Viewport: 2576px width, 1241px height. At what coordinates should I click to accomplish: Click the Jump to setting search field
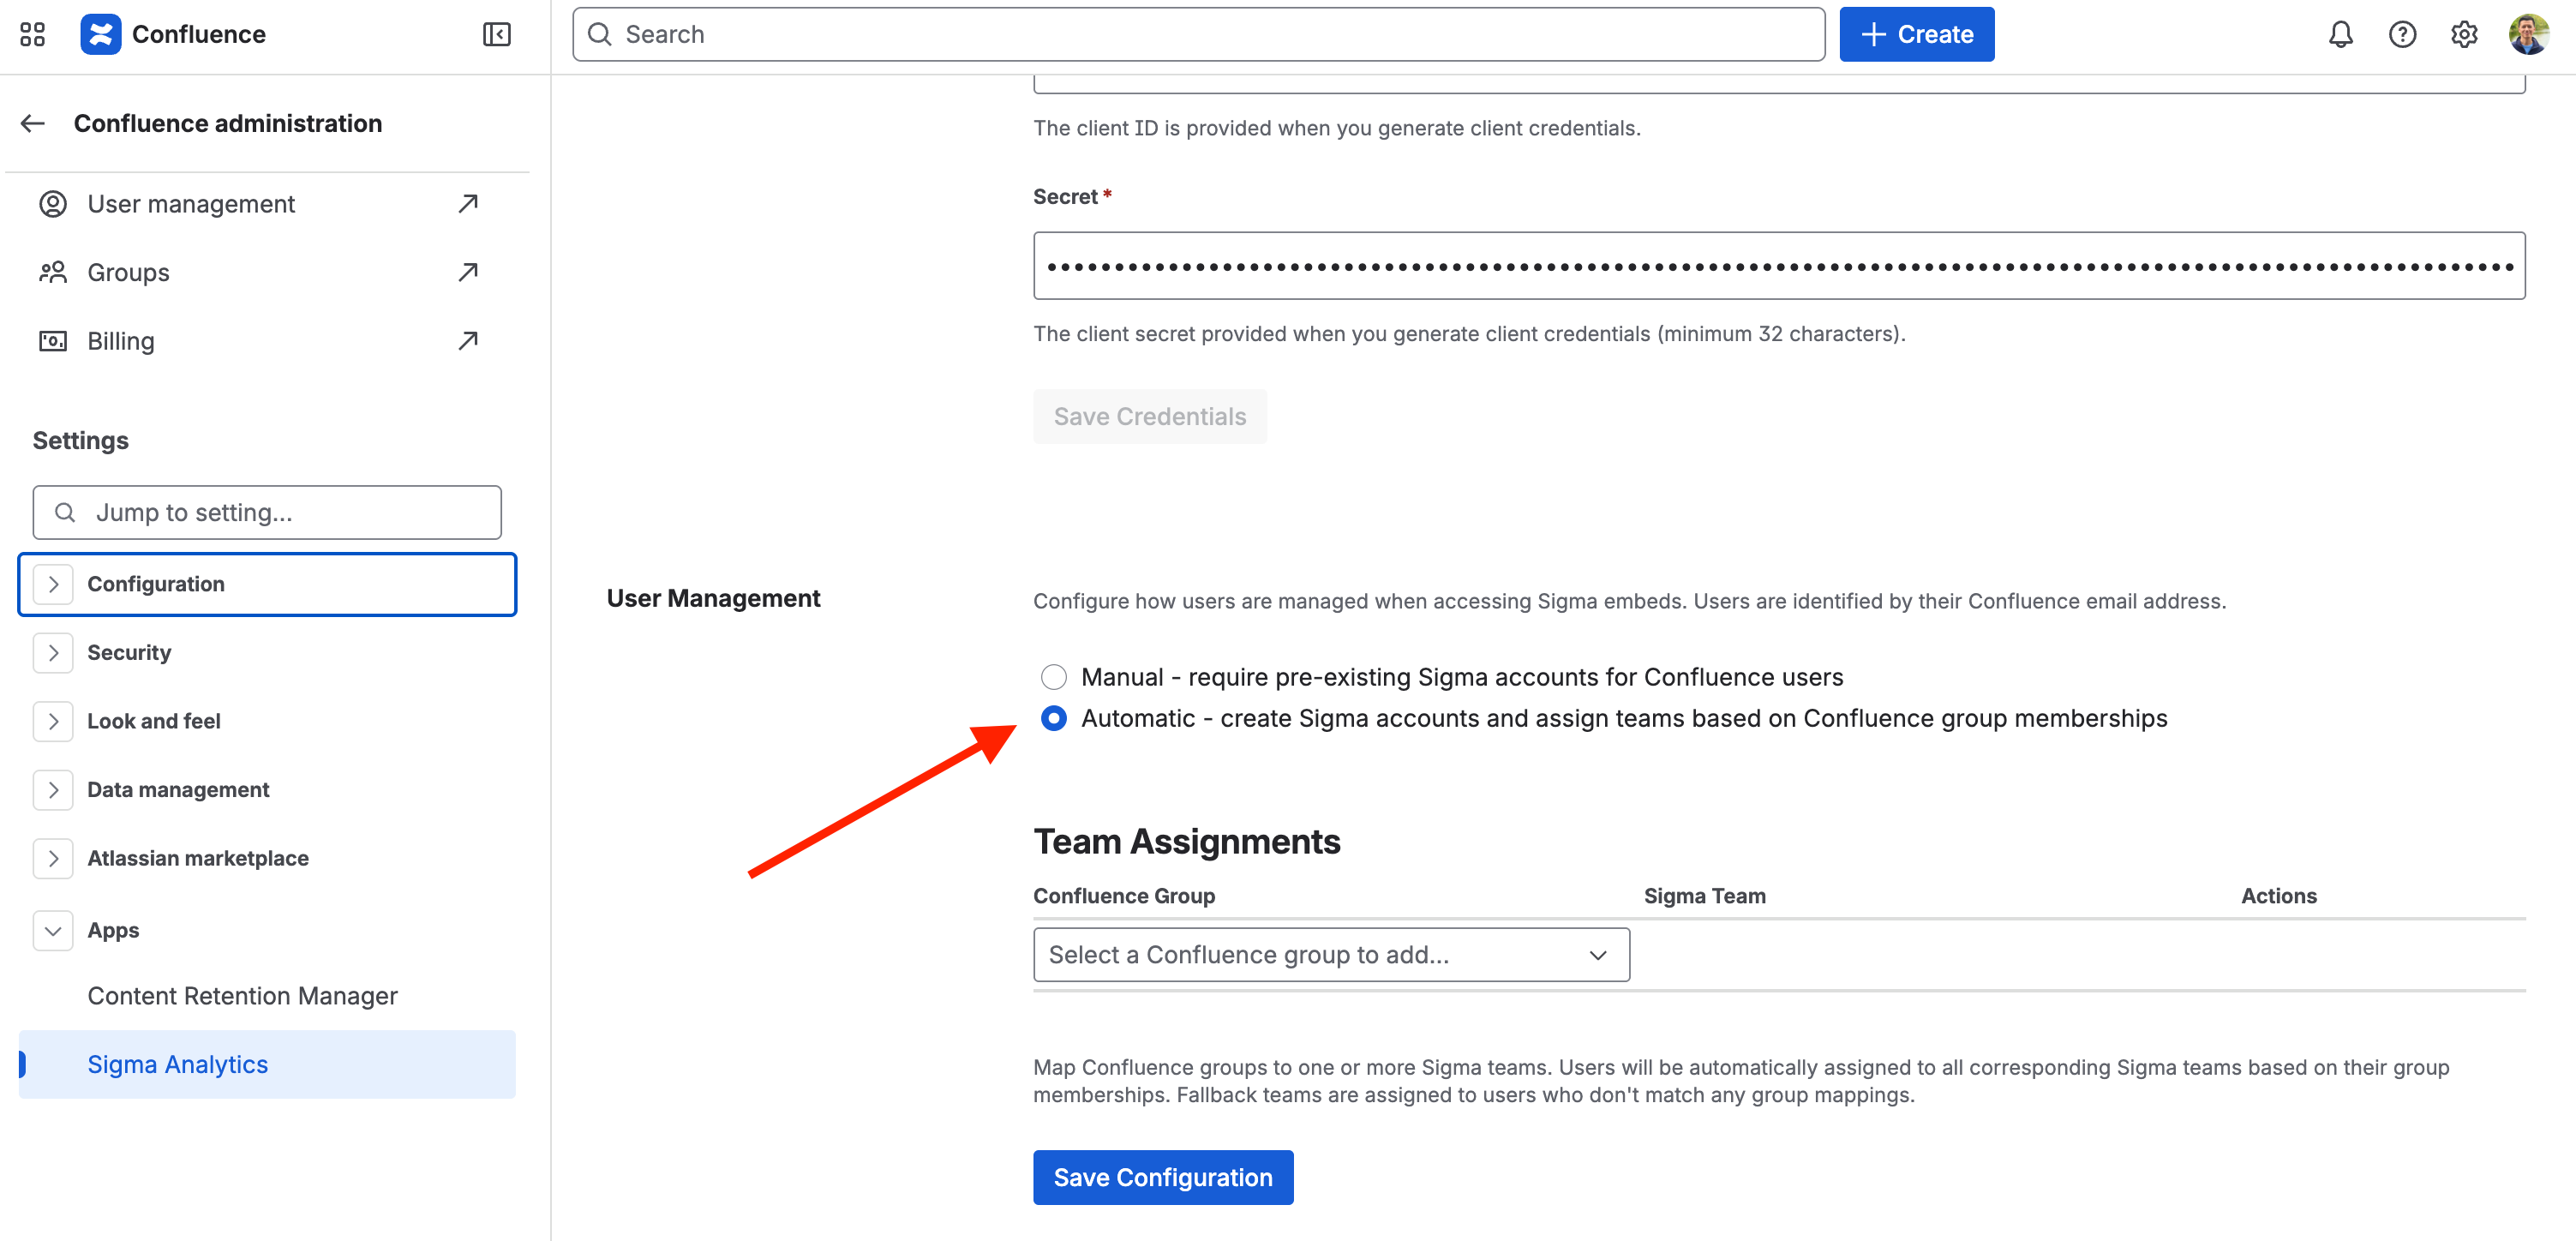tap(267, 512)
